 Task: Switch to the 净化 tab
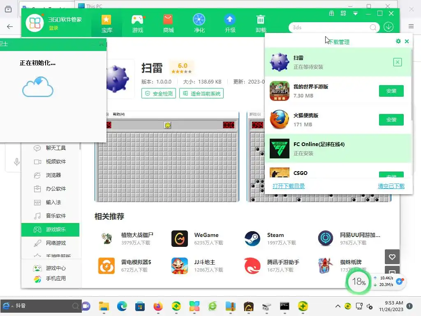(x=199, y=23)
